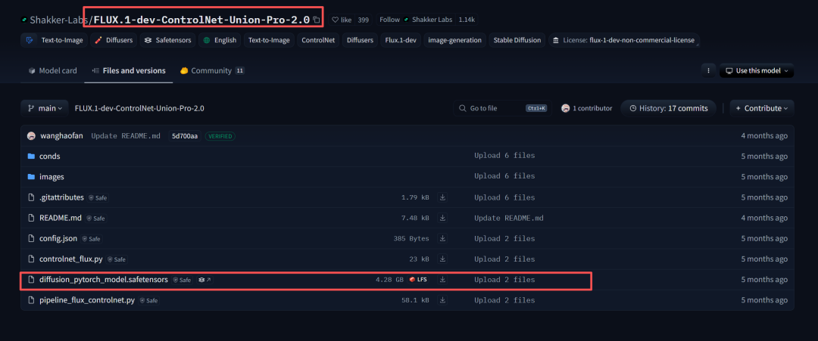Screen dimensions: 818x341
Task: Download pipeline_flux_controlnet.py via download icon
Action: point(442,300)
